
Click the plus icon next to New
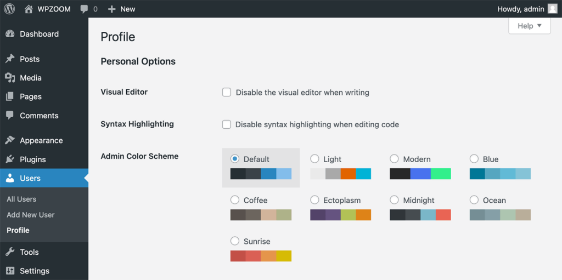coord(112,9)
